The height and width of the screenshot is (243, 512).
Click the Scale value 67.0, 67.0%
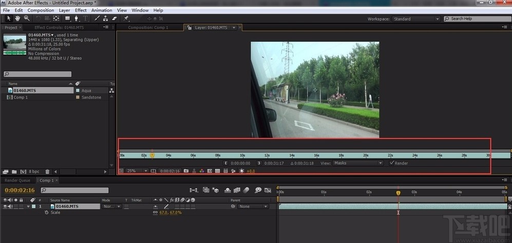pos(170,213)
